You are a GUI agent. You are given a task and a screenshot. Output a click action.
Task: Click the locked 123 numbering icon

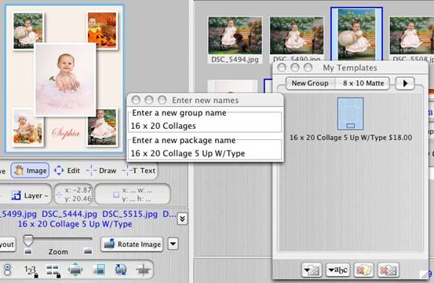[x=31, y=270]
